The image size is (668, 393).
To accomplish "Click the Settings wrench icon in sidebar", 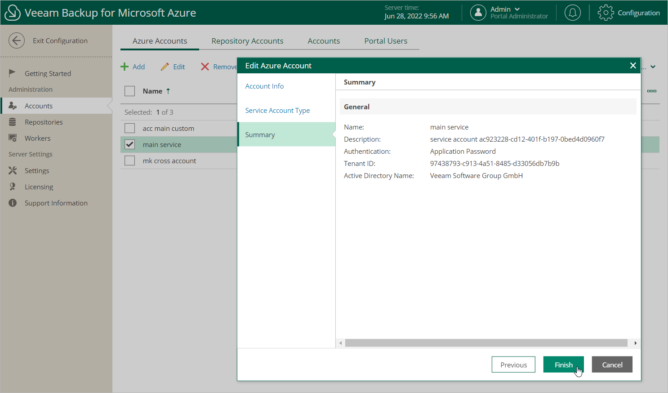I will tap(13, 170).
